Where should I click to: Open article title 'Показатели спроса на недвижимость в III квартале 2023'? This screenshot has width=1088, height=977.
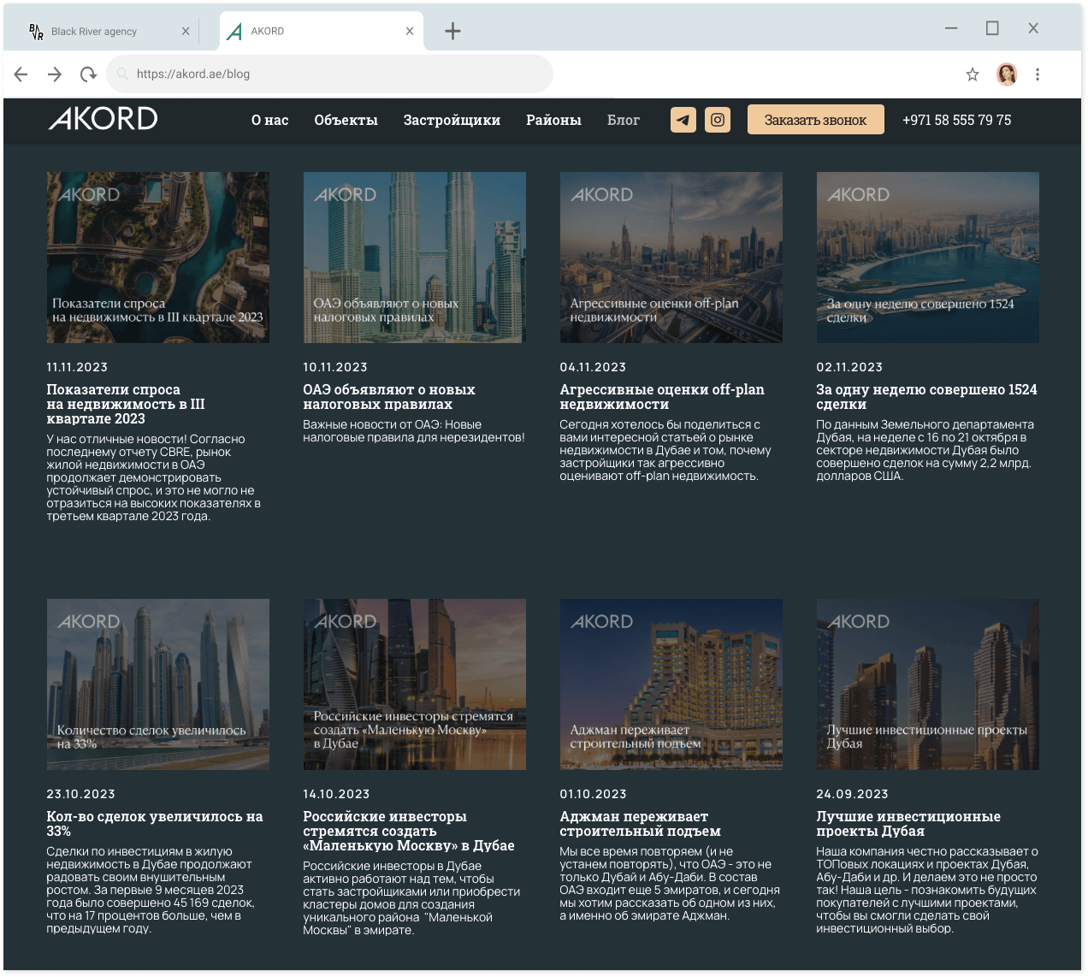point(126,405)
